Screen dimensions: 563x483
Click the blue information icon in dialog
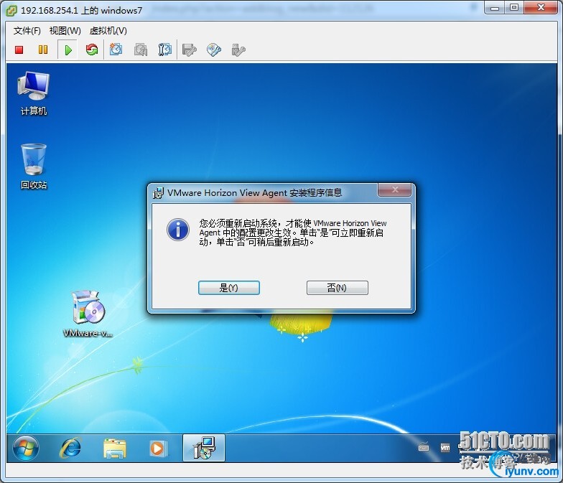[x=178, y=230]
